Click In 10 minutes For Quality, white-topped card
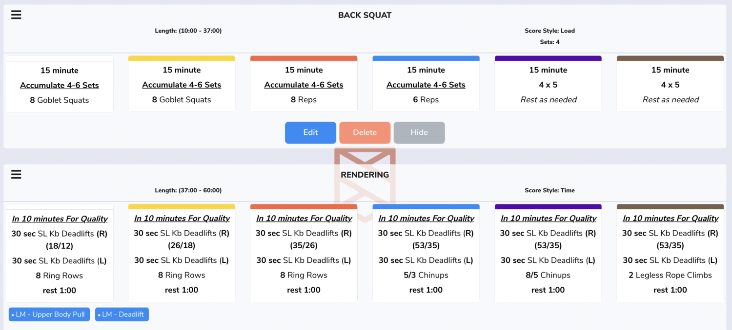Viewport: 732px width, 330px height. tap(60, 219)
